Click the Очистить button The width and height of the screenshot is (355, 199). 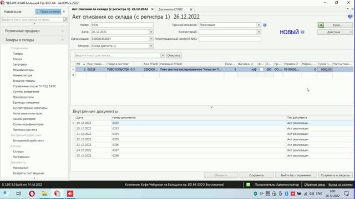[x=174, y=55]
